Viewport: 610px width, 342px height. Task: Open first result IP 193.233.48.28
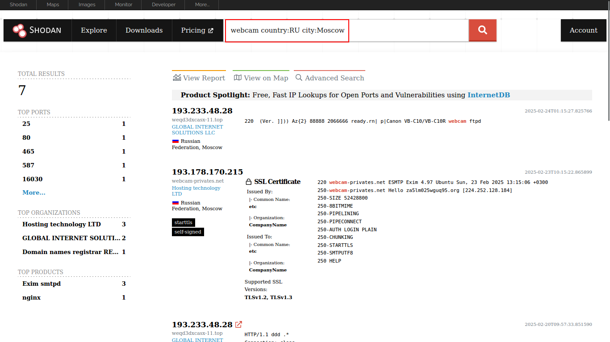(202, 111)
